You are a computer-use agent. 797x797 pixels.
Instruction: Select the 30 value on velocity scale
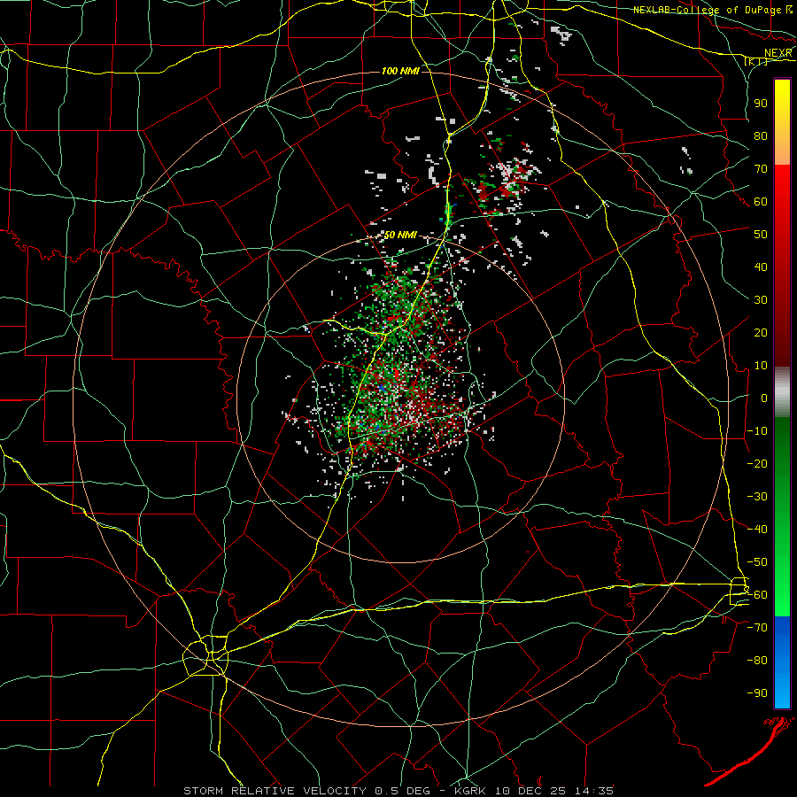pyautogui.click(x=761, y=300)
